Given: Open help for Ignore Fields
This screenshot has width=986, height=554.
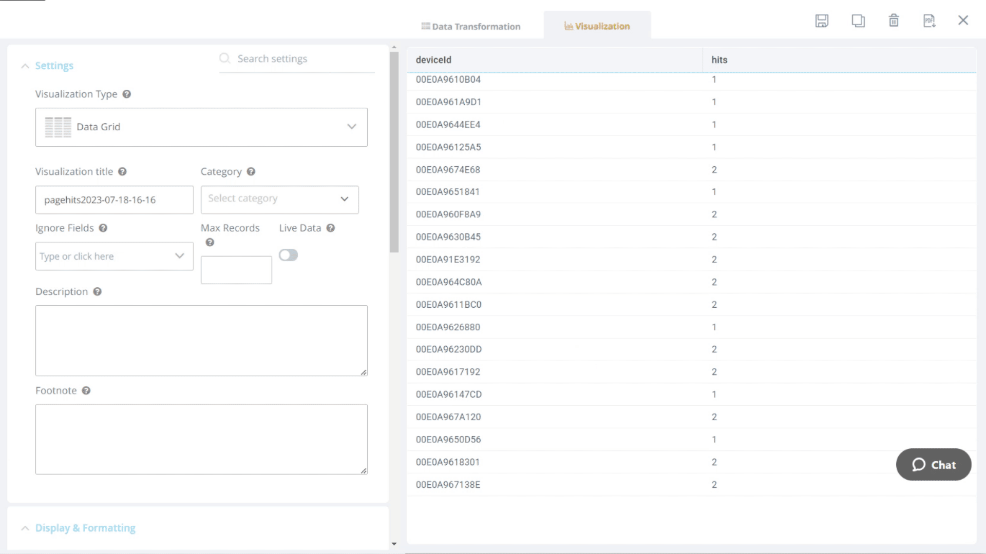Looking at the screenshot, I should 103,228.
